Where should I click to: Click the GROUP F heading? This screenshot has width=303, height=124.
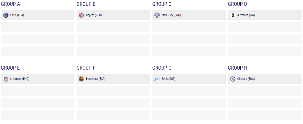point(86,68)
